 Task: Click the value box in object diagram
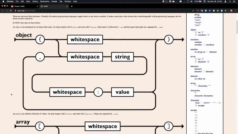click(122, 92)
